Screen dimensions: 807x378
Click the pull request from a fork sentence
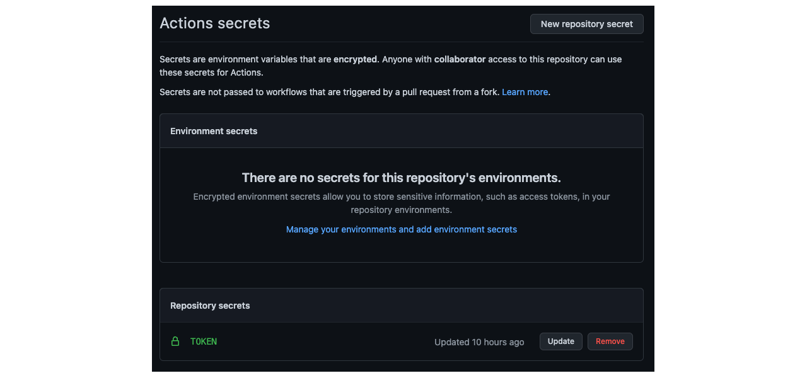(329, 92)
